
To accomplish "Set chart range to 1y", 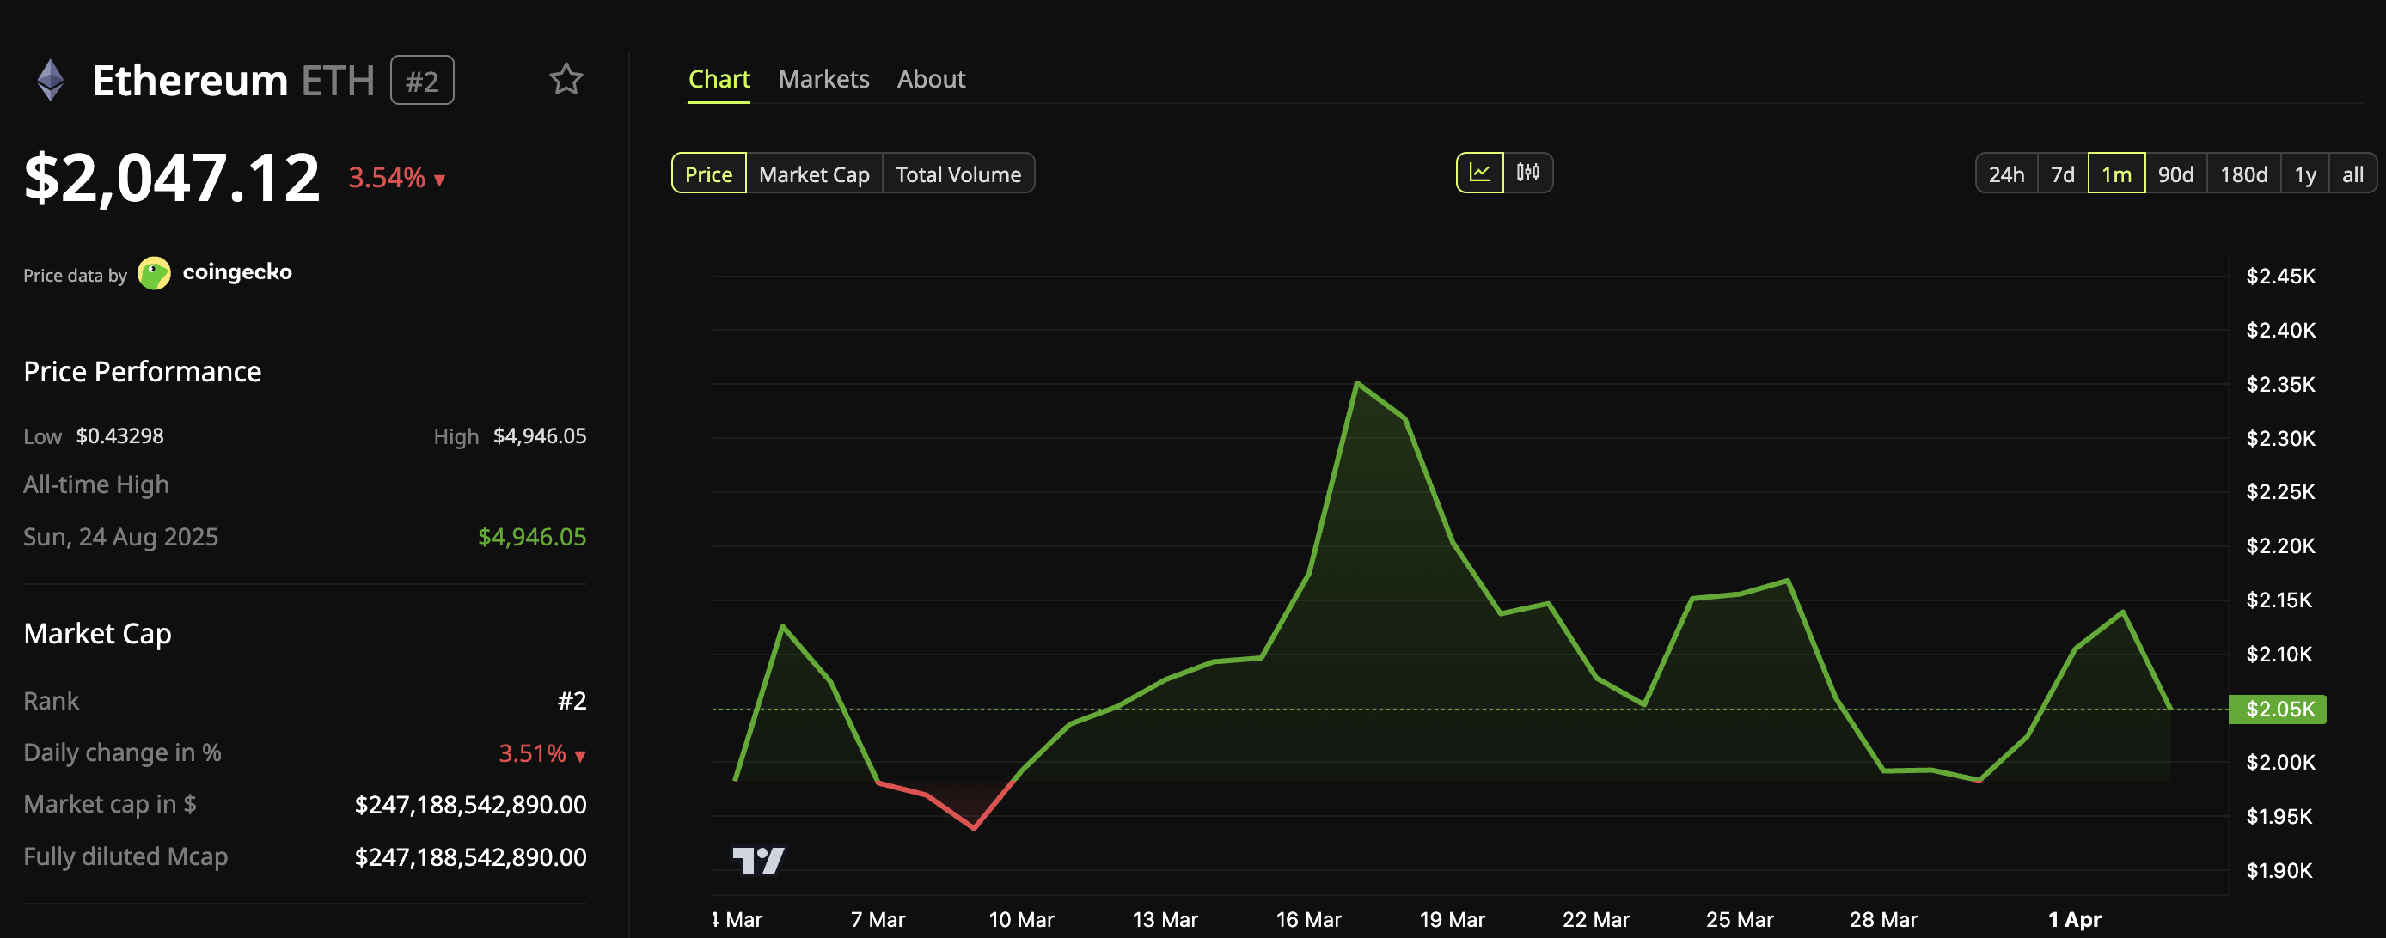I will point(2304,174).
